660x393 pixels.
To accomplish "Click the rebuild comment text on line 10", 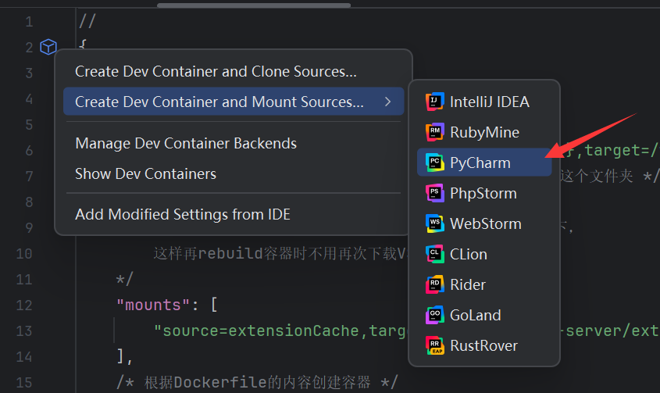I will tap(280, 254).
